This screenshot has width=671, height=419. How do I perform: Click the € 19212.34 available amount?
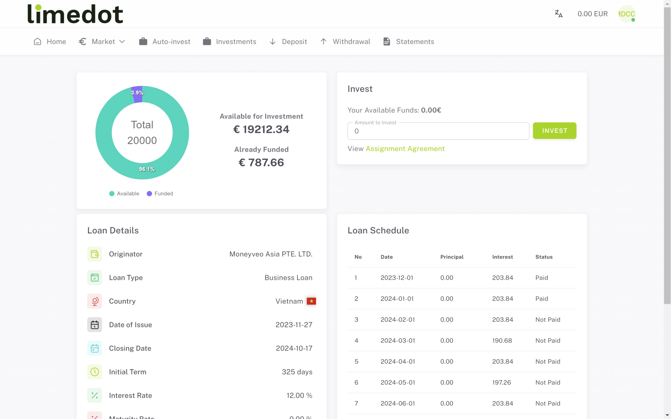(x=261, y=129)
